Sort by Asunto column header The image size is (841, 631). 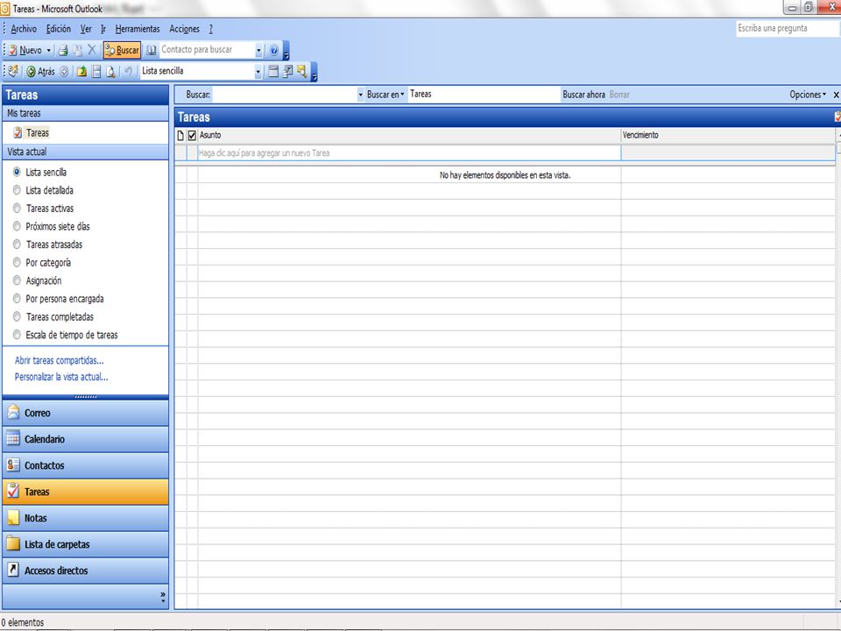[x=409, y=136]
